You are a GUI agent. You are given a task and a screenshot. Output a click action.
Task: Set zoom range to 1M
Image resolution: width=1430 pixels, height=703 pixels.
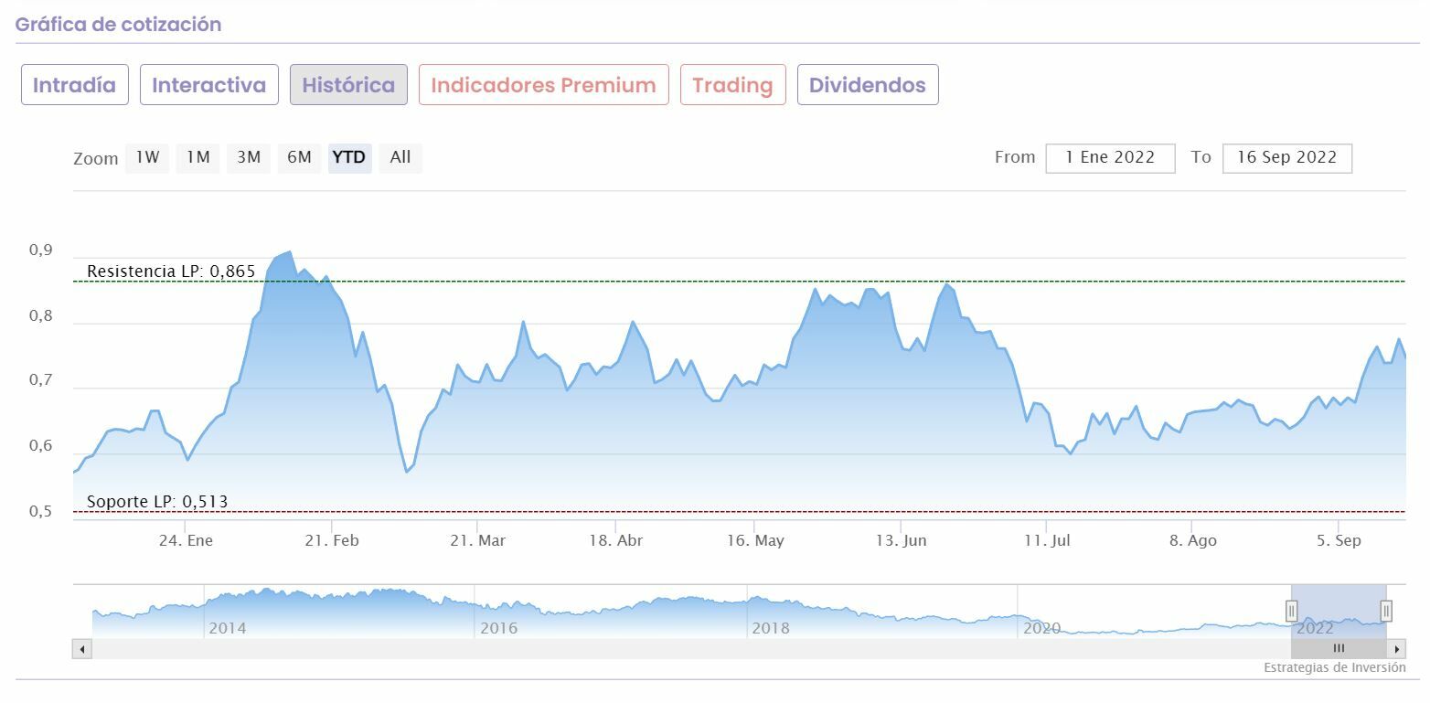pos(197,157)
